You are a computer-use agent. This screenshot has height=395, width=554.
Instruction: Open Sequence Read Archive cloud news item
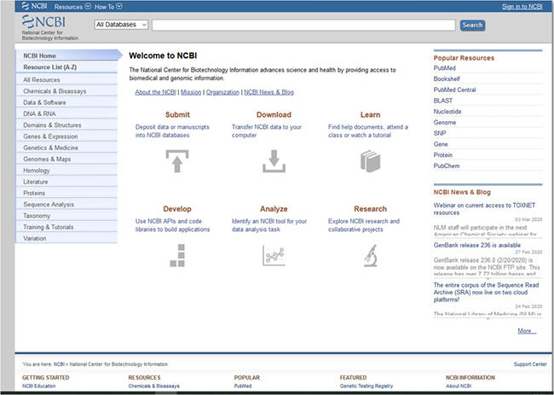coord(486,292)
